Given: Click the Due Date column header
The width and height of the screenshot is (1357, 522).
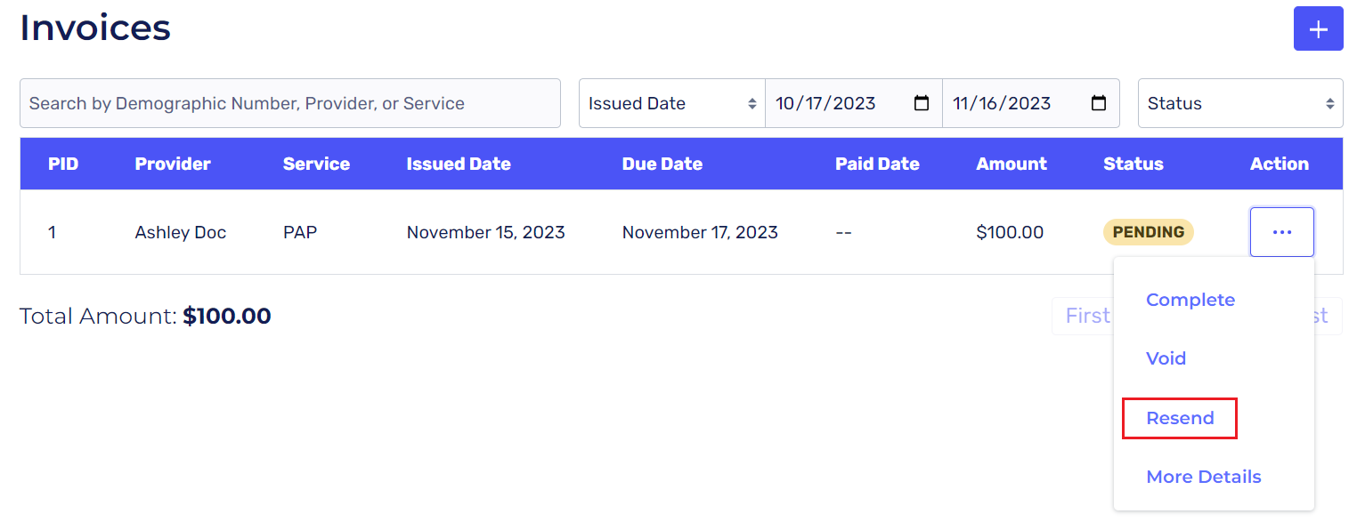Looking at the screenshot, I should pyautogui.click(x=662, y=164).
